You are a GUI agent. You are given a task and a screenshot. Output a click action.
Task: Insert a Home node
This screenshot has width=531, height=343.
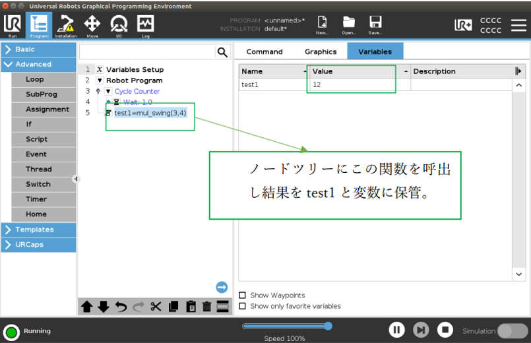[x=44, y=214]
